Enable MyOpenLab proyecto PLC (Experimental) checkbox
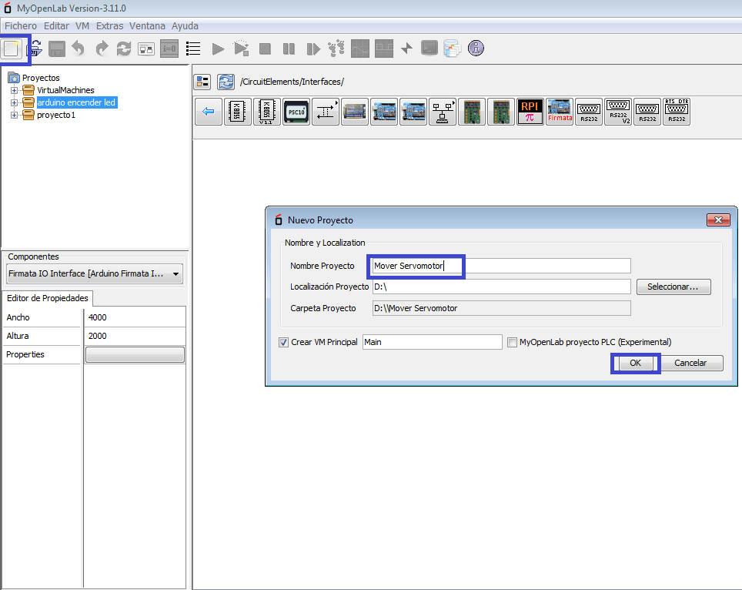Viewport: 742px width, 590px height. [x=512, y=342]
